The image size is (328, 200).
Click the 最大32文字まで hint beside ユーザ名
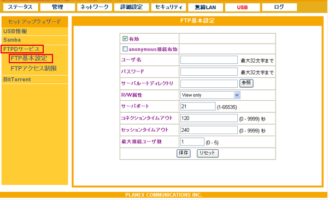[257, 60]
